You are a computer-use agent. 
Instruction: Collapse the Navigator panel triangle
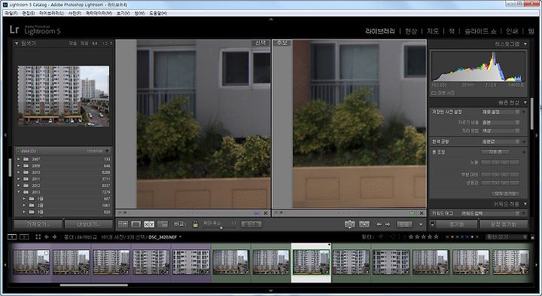tap(17, 44)
